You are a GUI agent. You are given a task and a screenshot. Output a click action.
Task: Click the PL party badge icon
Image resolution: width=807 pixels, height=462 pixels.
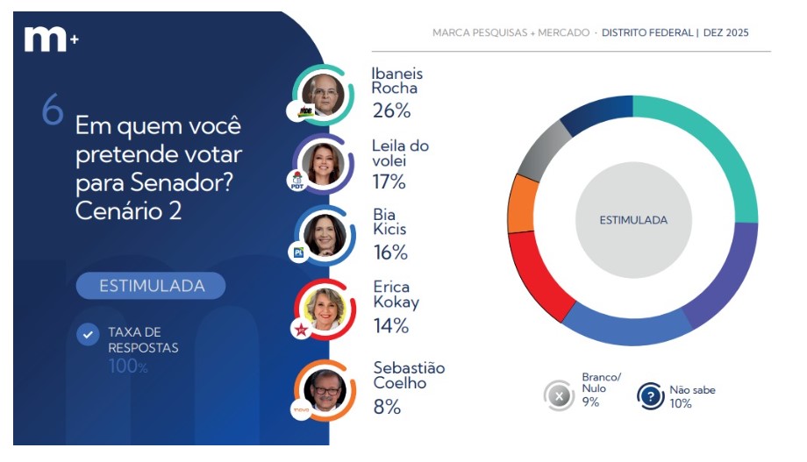[x=296, y=254]
